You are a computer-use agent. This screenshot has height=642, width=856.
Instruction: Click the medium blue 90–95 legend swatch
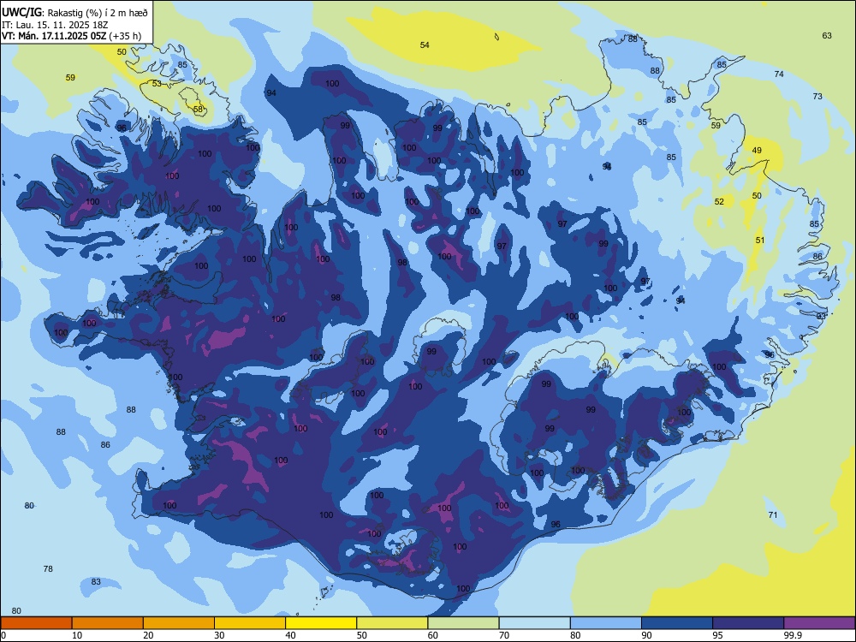pyautogui.click(x=677, y=623)
